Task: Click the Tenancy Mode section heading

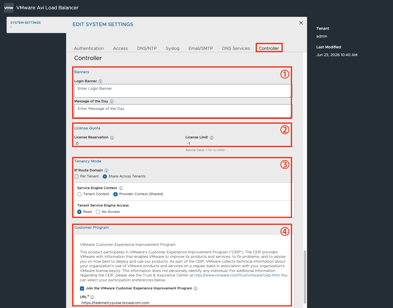Action: click(88, 161)
